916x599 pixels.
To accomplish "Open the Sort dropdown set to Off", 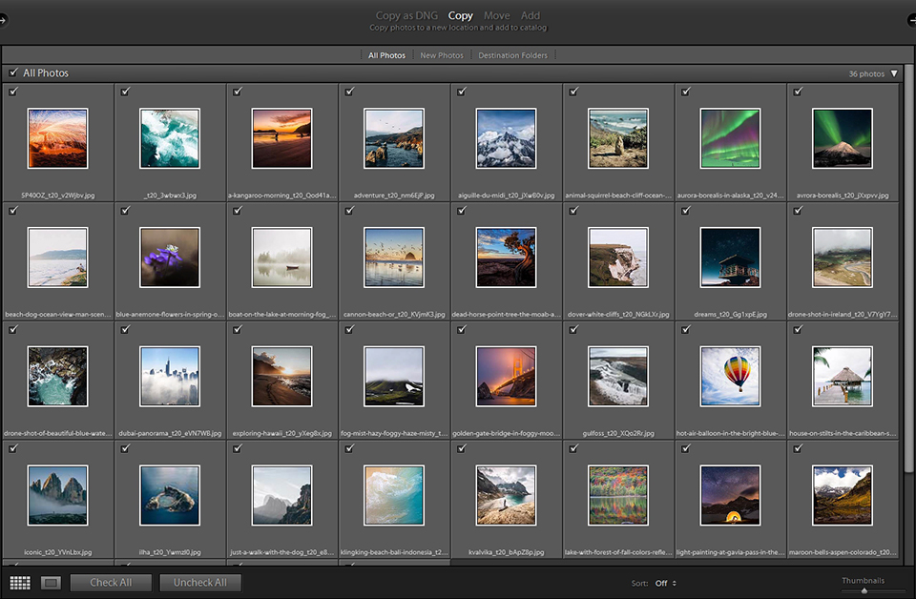I will [x=665, y=583].
